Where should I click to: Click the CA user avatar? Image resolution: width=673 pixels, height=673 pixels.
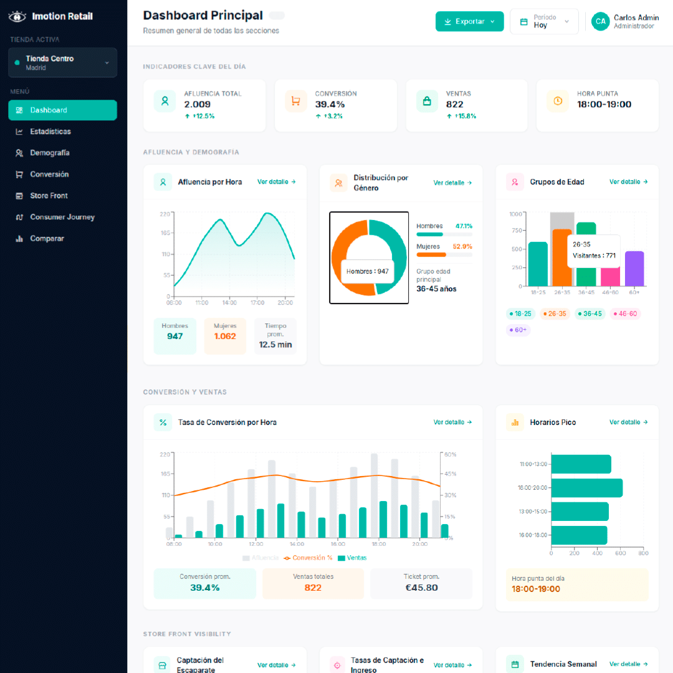pos(600,21)
